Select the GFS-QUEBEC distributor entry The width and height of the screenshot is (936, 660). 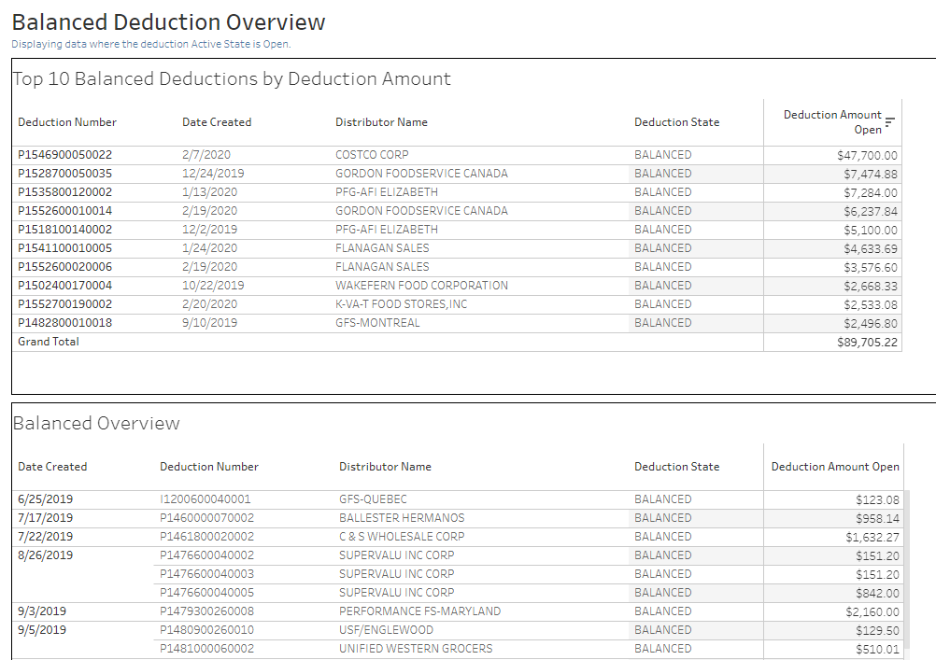click(373, 499)
